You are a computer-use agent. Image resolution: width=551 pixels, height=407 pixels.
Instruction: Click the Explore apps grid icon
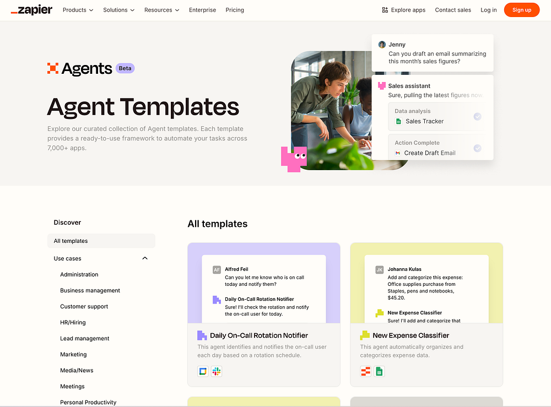click(x=385, y=10)
